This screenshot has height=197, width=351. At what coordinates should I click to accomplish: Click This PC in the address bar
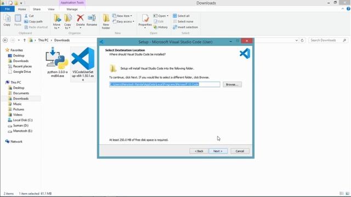click(43, 40)
